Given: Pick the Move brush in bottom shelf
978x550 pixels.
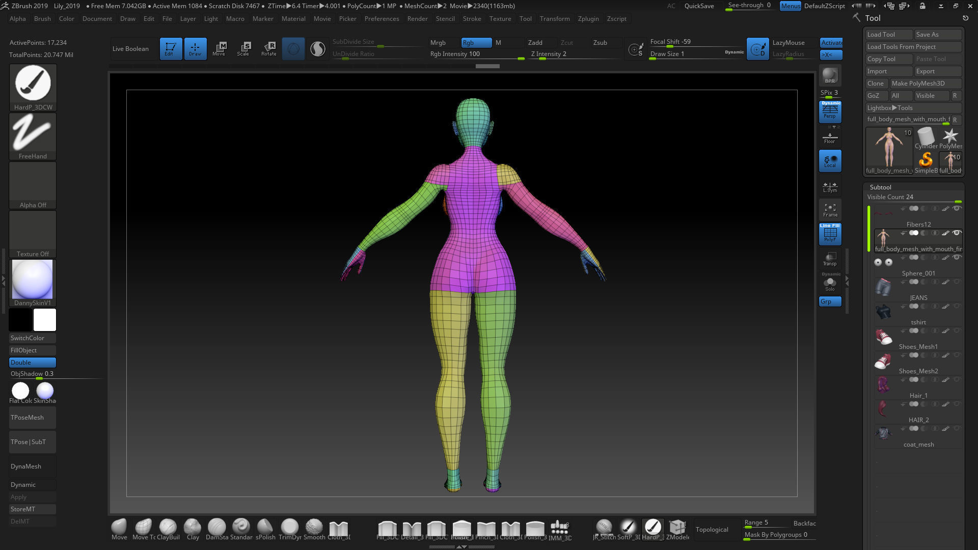Looking at the screenshot, I should [119, 529].
